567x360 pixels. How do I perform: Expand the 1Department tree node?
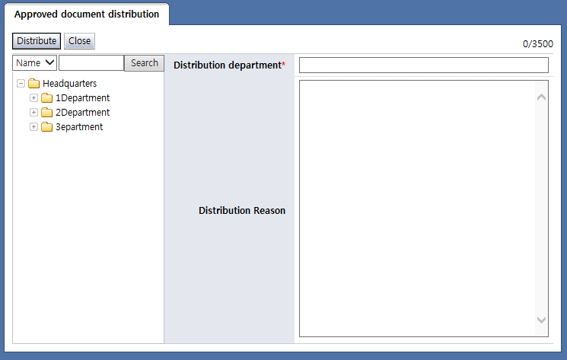point(33,98)
